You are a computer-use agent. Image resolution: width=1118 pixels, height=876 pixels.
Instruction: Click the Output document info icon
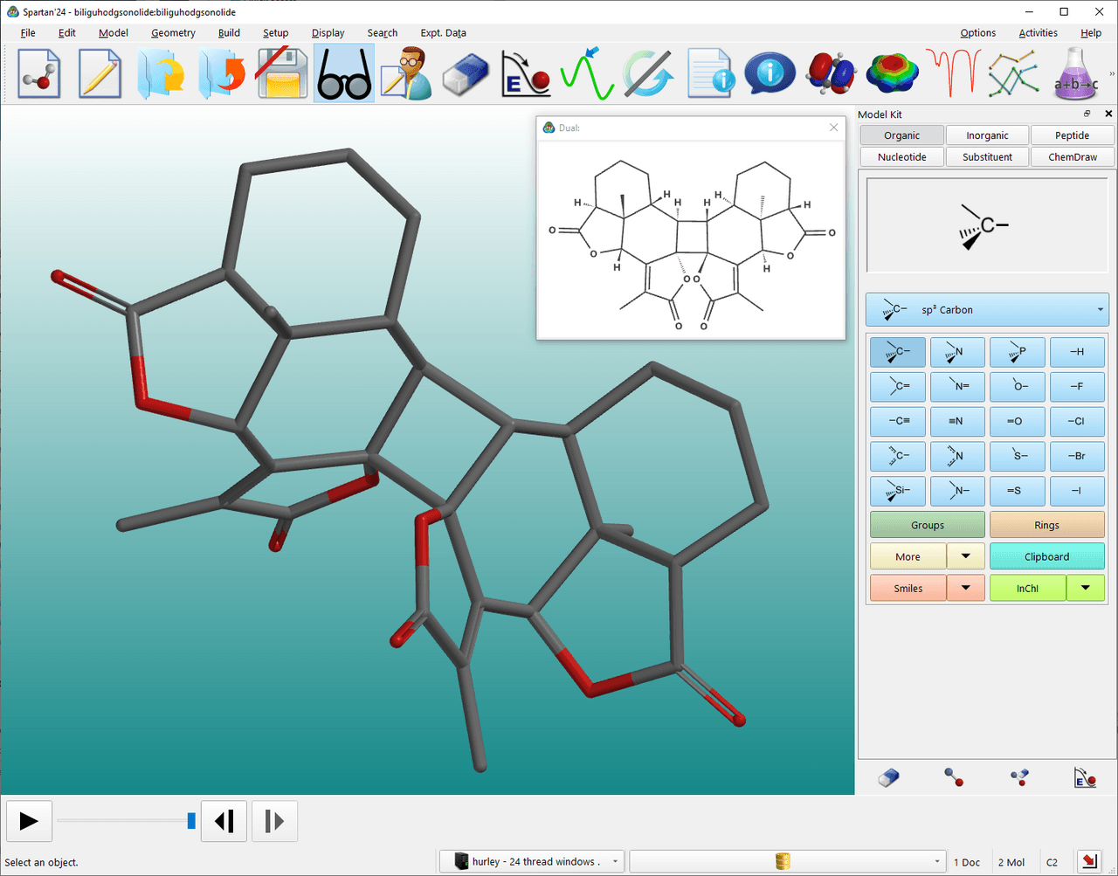[710, 73]
